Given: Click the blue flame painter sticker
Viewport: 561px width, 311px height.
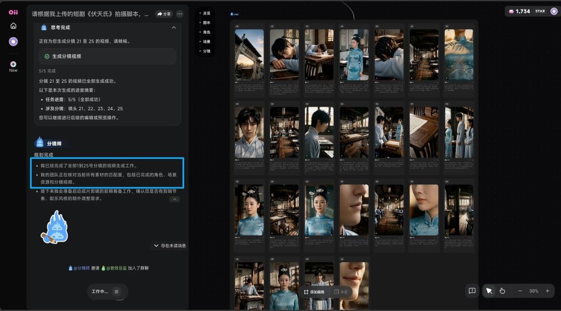Looking at the screenshot, I should click(x=54, y=228).
